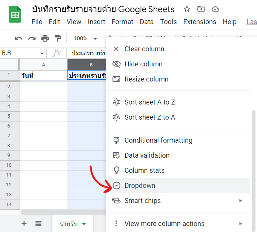
Task: Select cell A1 containing วันที่
Action: click(x=43, y=75)
